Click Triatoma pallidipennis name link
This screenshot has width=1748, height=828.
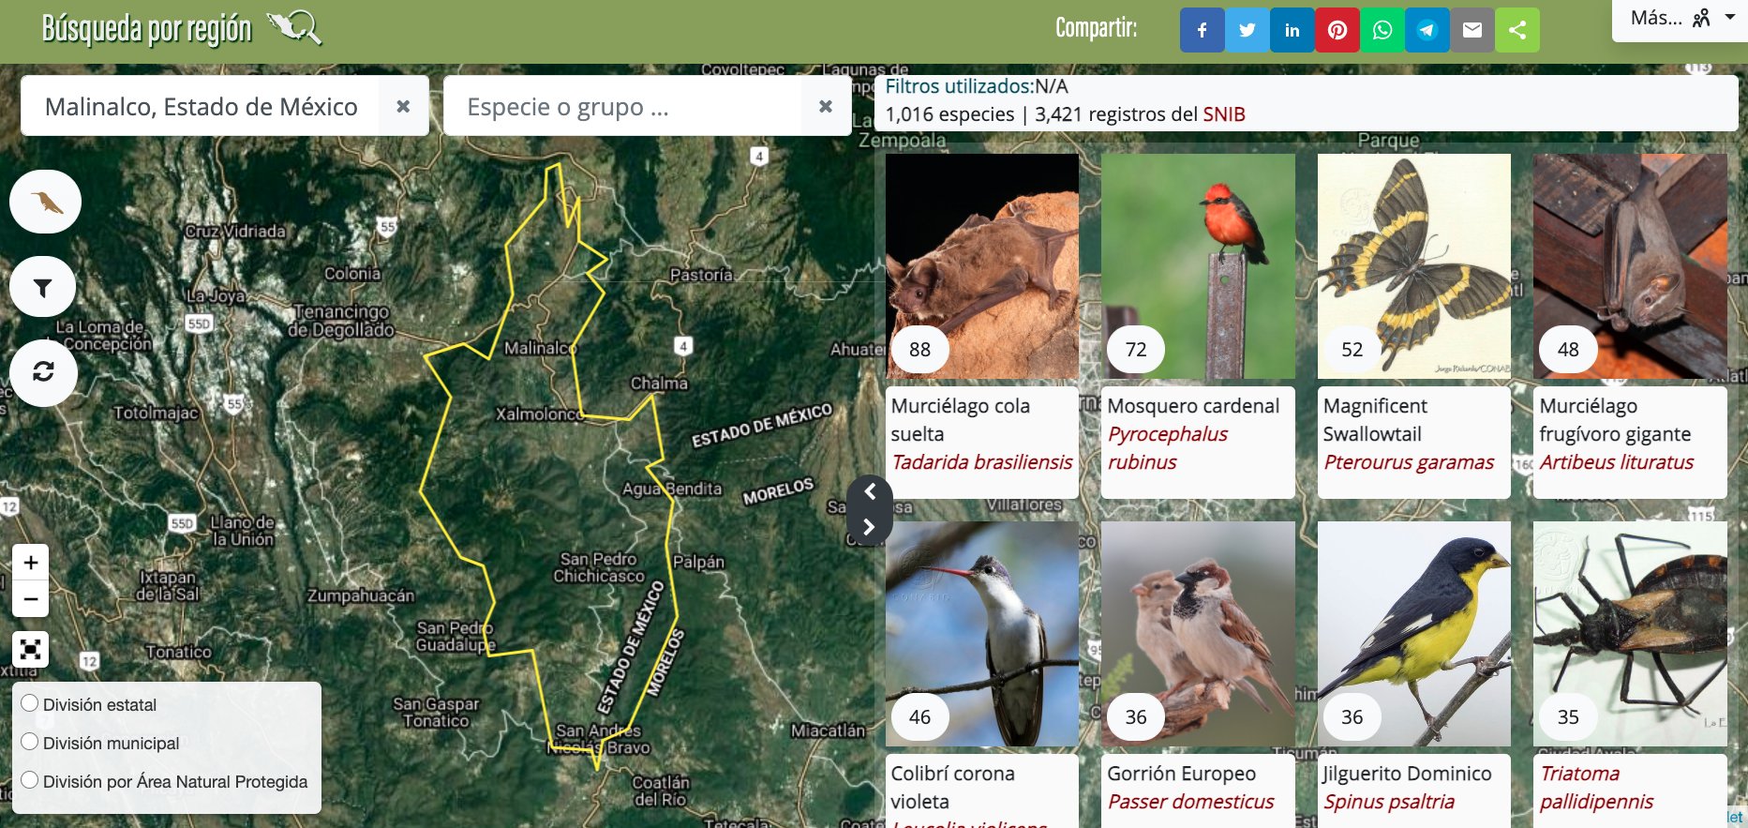(1596, 788)
